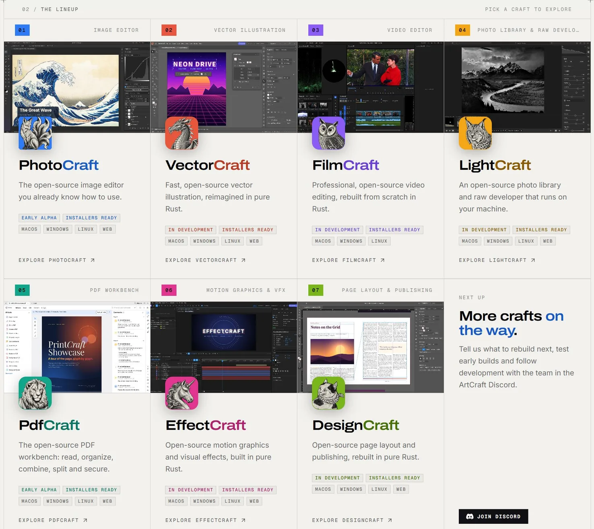This screenshot has width=594, height=529.
Task: Click the Discord logo in Join Discord button
Action: point(470,517)
